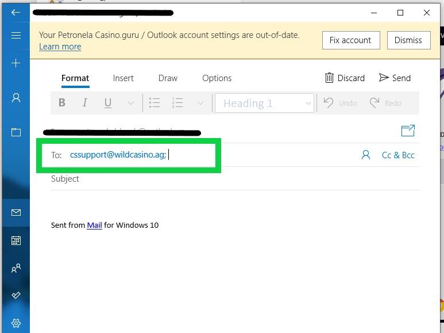Open the Options tab

coord(217,78)
